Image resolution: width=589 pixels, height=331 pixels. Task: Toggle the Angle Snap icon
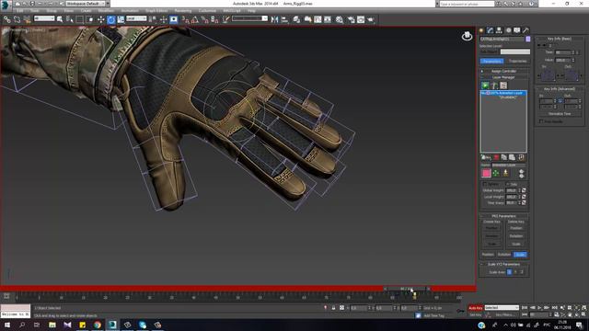coord(195,19)
